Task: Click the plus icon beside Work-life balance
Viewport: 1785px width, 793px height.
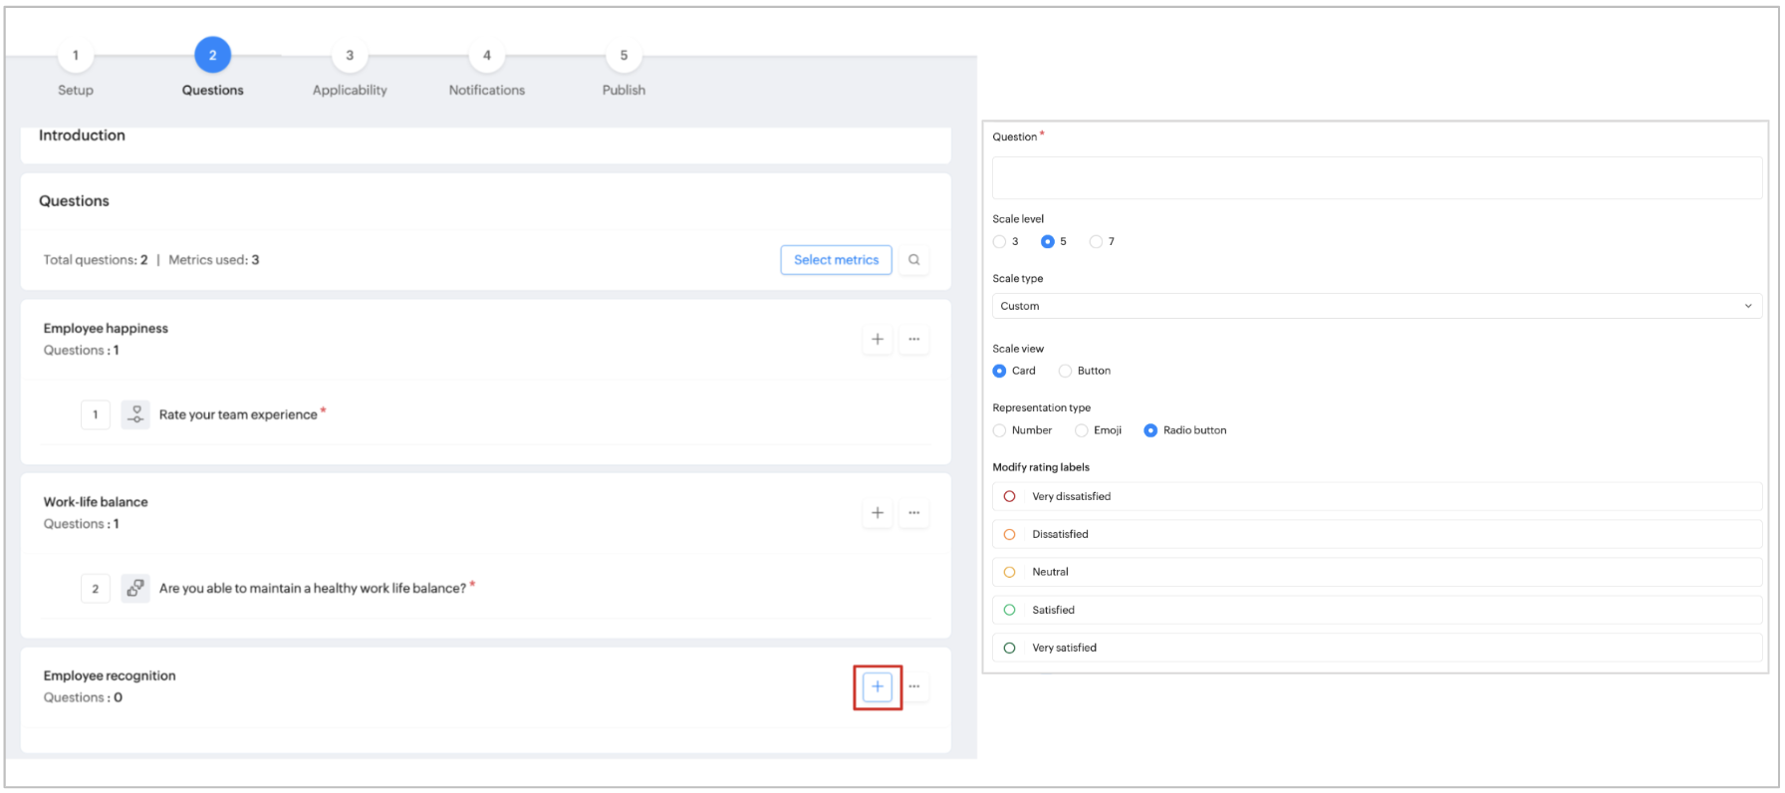Action: [877, 513]
